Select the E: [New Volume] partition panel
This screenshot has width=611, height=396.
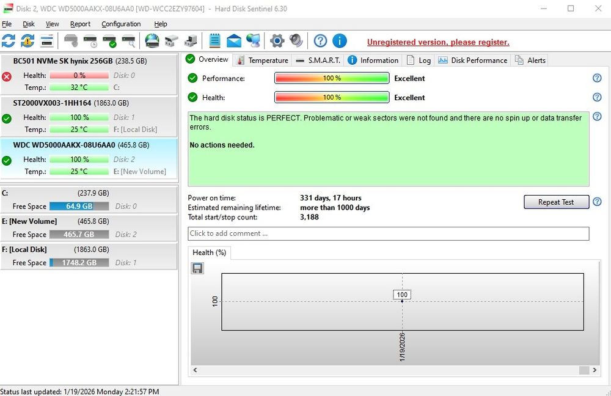(x=89, y=228)
